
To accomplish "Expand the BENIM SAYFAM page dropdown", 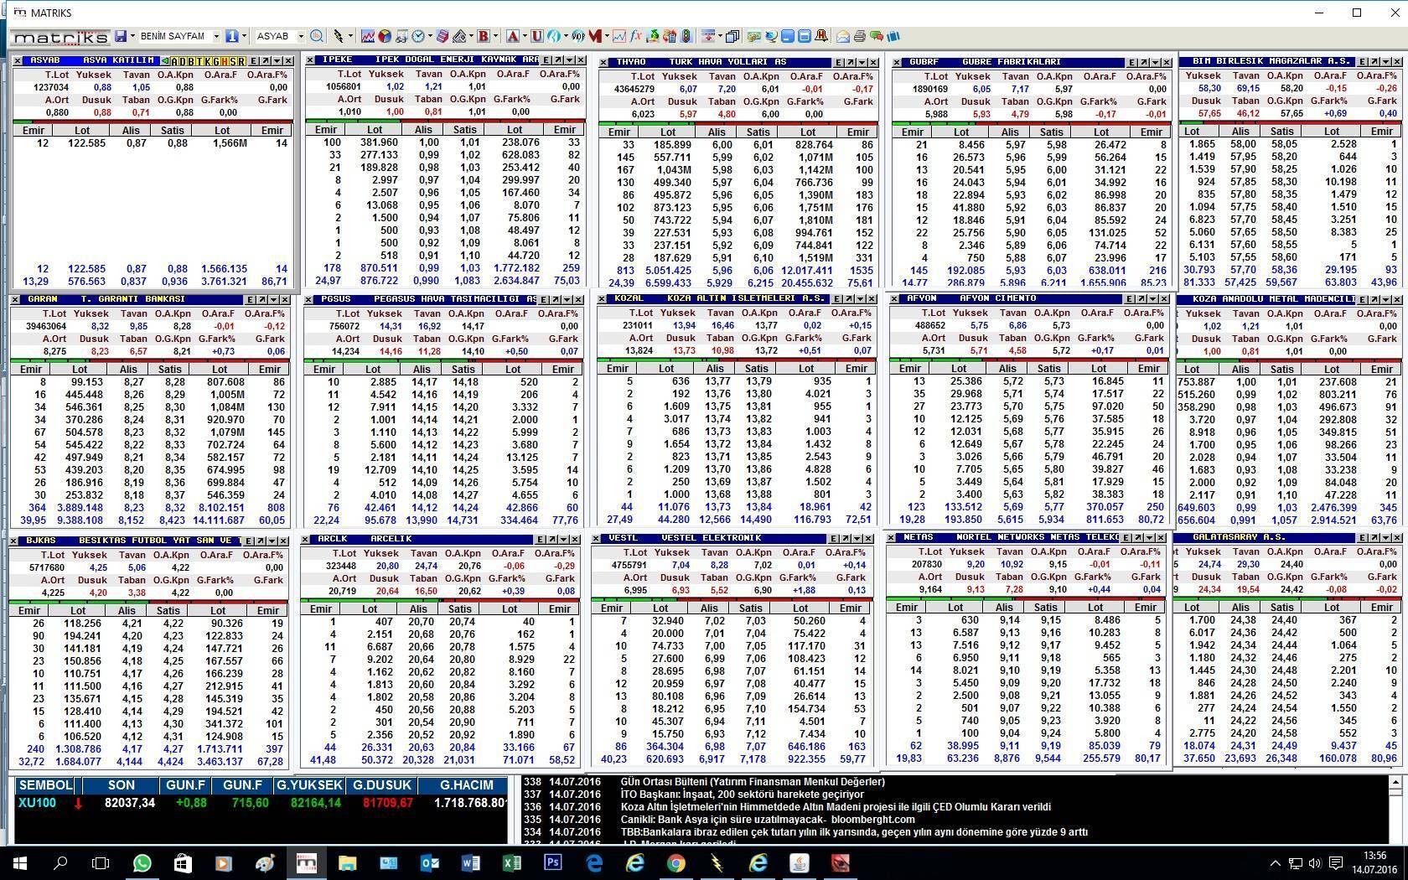I will click(215, 36).
